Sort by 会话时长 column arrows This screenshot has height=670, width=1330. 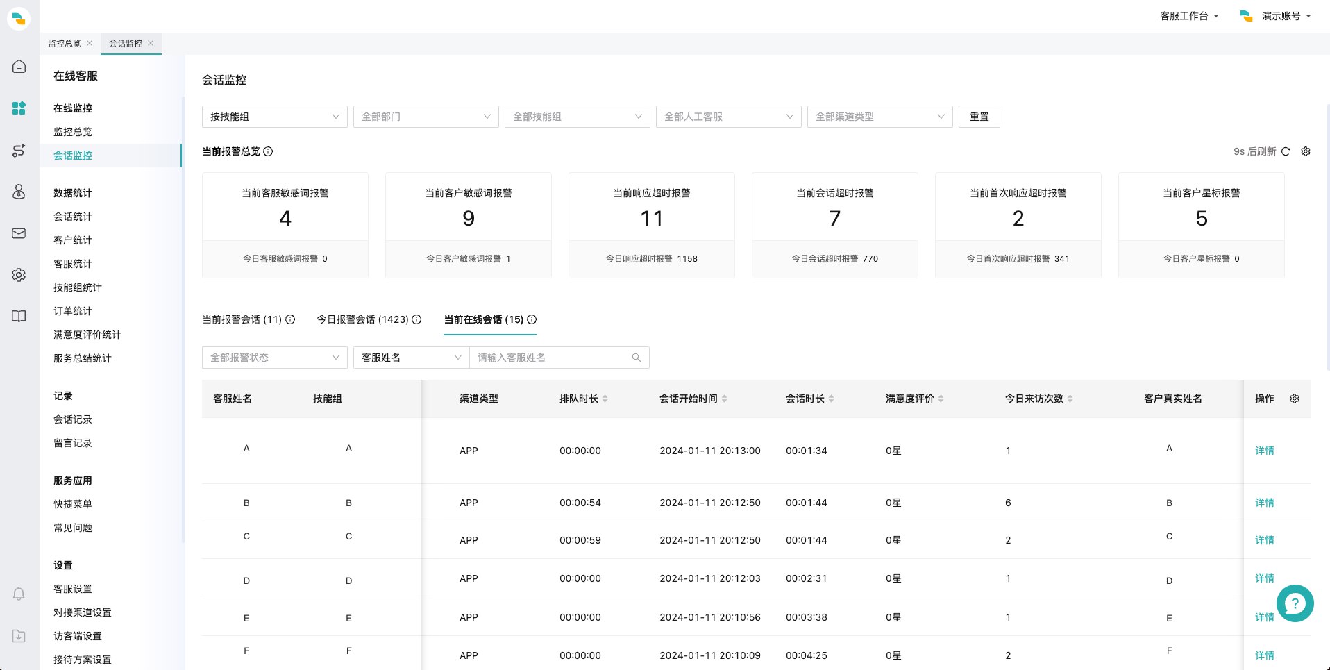click(x=832, y=399)
